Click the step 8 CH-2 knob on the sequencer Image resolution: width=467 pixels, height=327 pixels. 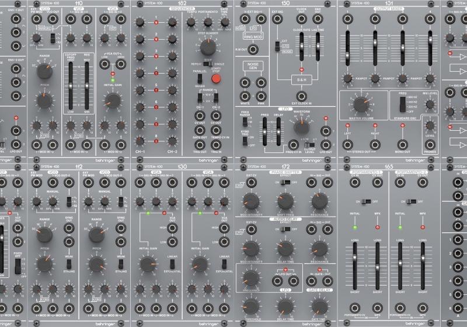172,141
